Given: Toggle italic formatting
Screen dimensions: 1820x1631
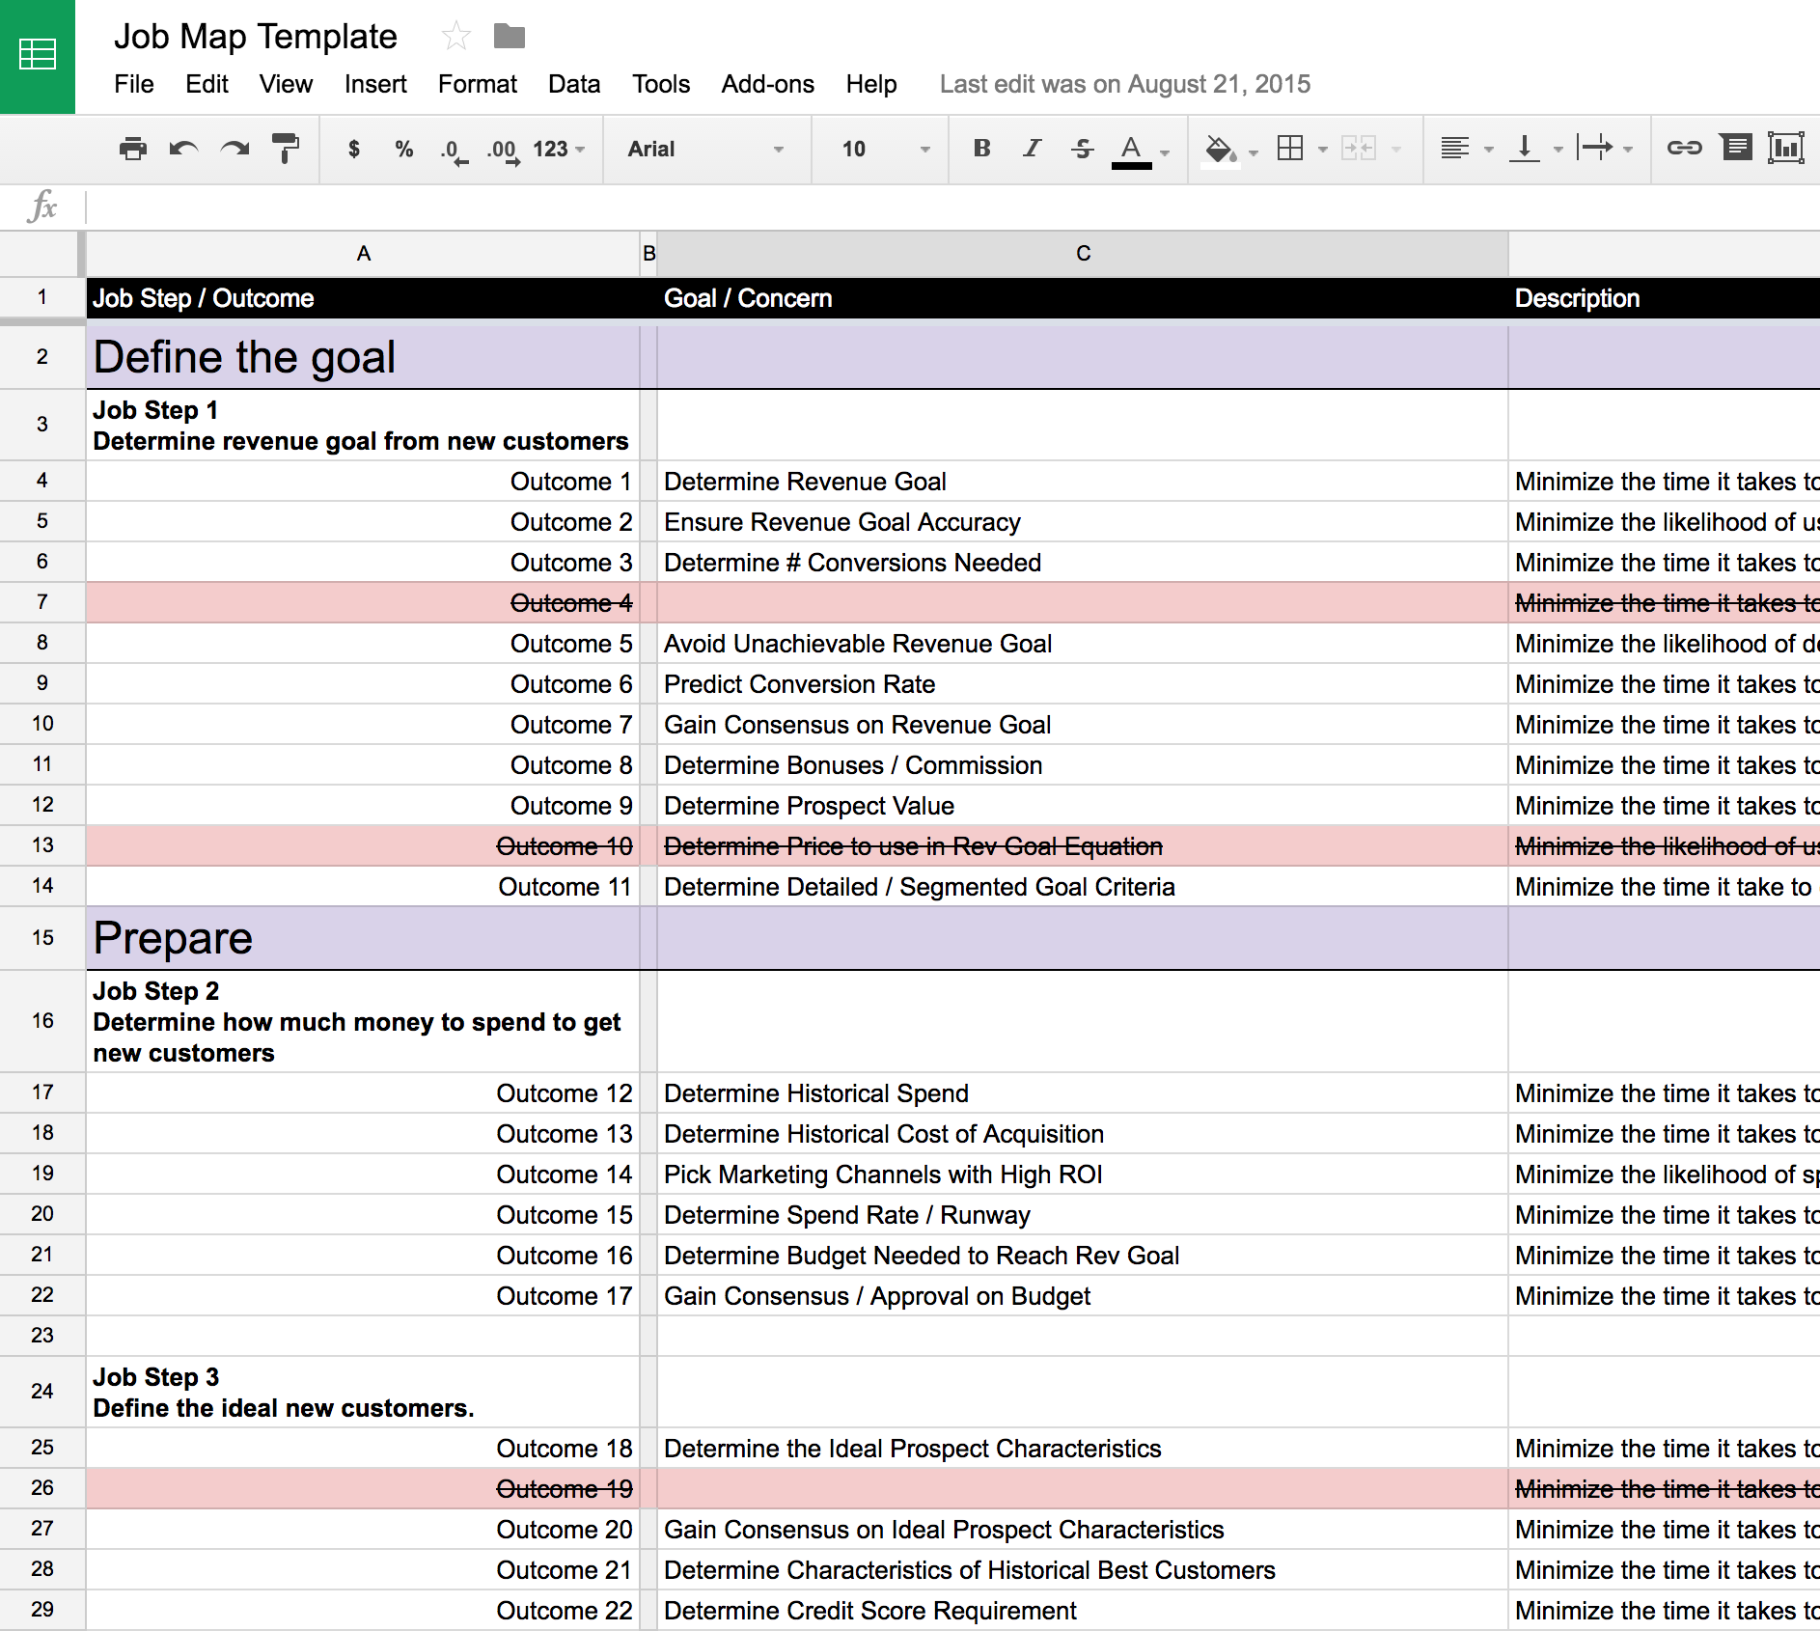Looking at the screenshot, I should click(x=1033, y=149).
